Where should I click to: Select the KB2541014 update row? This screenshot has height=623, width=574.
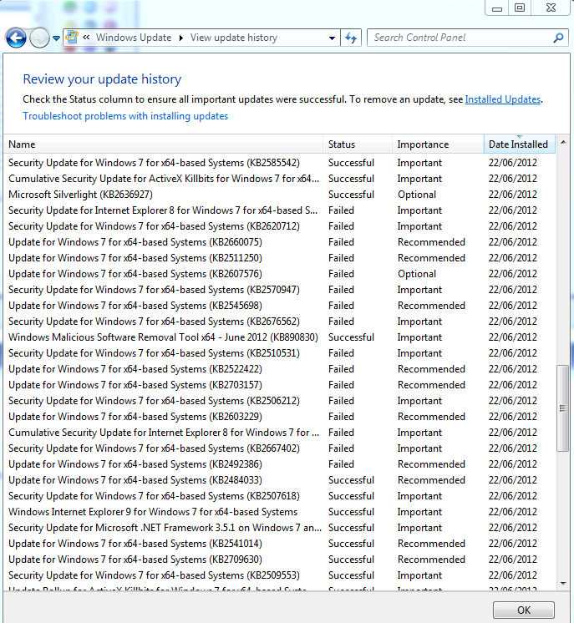click(279, 544)
